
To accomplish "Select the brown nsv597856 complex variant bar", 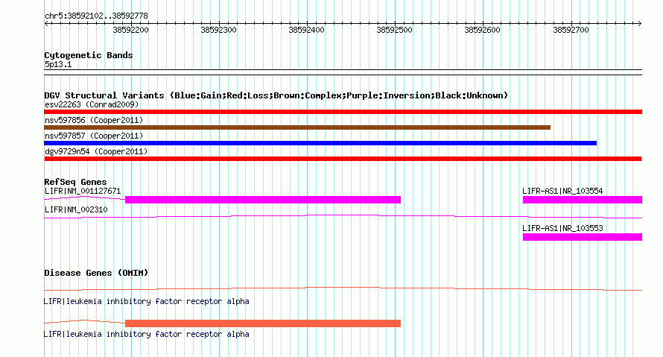I will 297,127.
